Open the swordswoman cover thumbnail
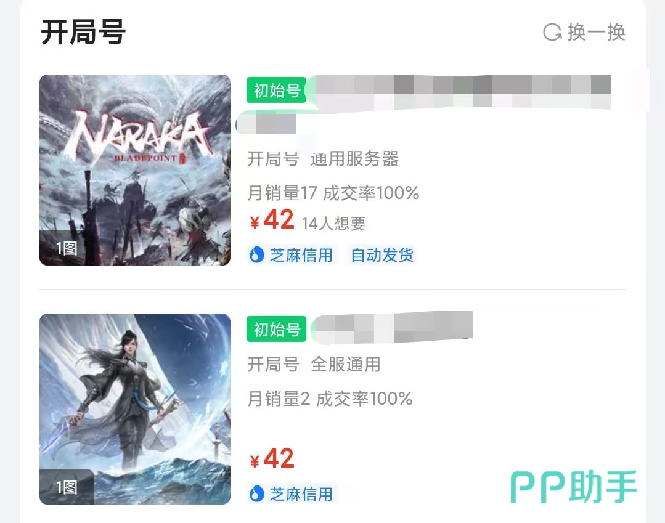Image resolution: width=665 pixels, height=523 pixels. click(135, 409)
